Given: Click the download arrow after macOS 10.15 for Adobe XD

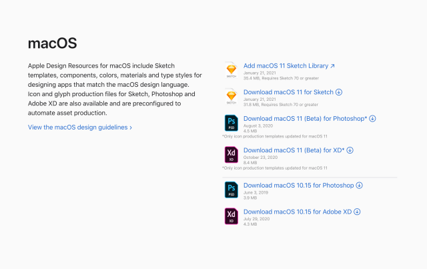Looking at the screenshot, I should tap(357, 212).
